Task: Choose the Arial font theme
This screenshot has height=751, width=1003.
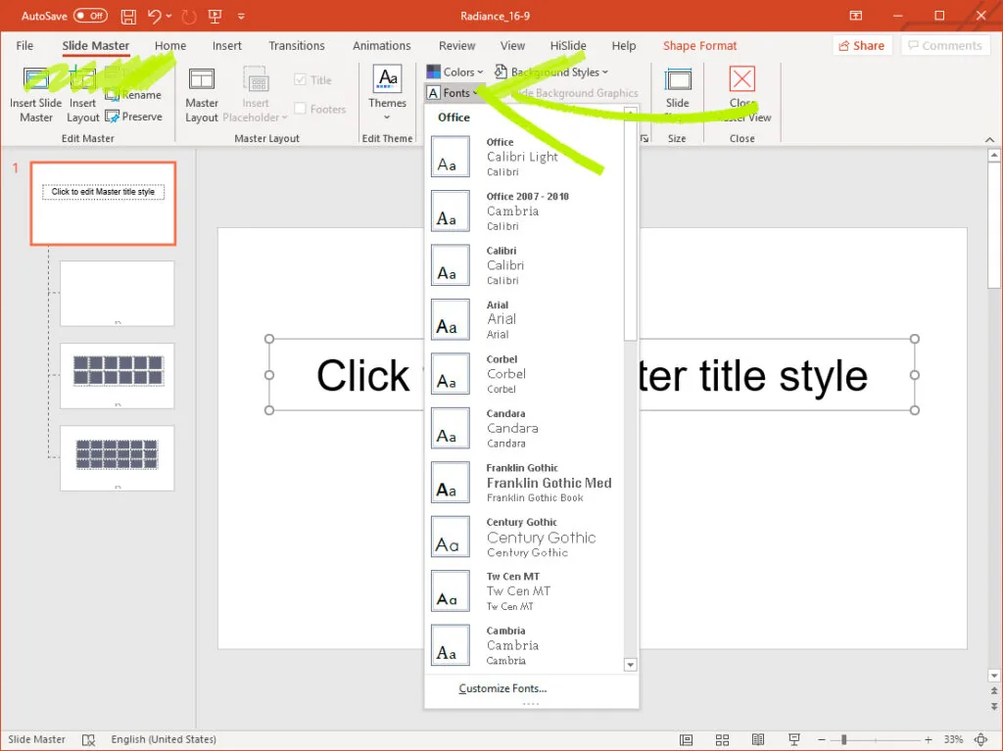Action: pos(525,319)
